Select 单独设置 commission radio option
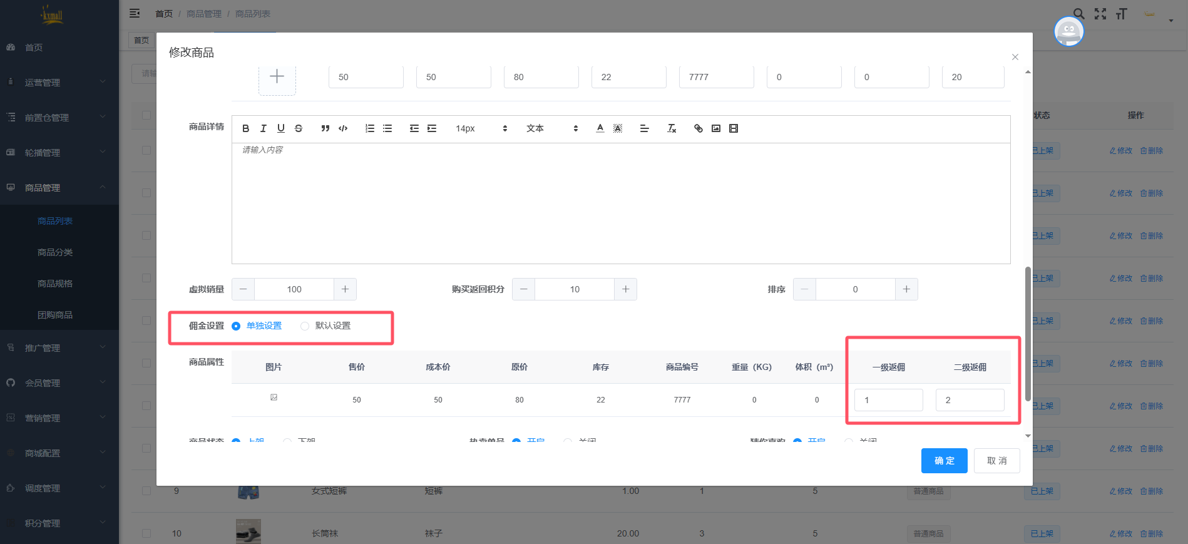Image resolution: width=1188 pixels, height=544 pixels. pos(236,326)
